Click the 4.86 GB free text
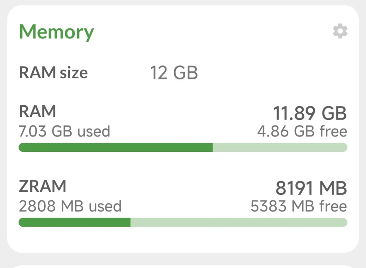366x268 pixels. click(x=302, y=131)
